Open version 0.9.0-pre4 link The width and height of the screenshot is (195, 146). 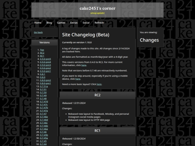pos(45,62)
